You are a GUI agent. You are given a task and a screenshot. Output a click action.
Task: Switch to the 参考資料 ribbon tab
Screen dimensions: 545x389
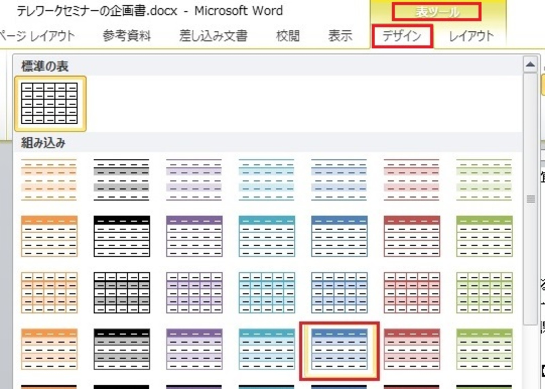(127, 36)
